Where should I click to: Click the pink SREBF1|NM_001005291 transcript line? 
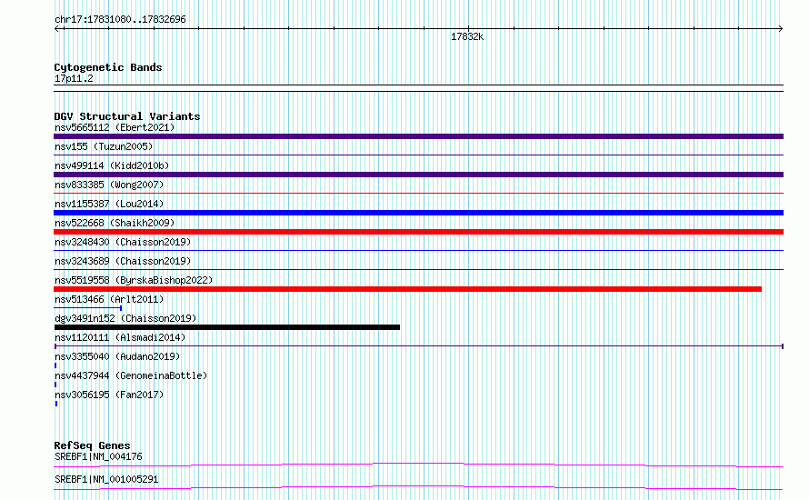coord(418,487)
